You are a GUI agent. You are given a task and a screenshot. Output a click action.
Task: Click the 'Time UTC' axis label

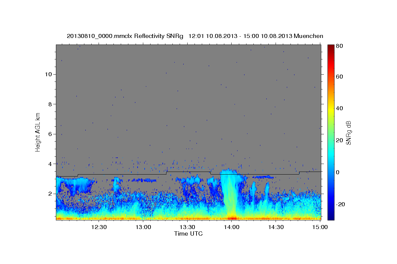[x=188, y=234]
